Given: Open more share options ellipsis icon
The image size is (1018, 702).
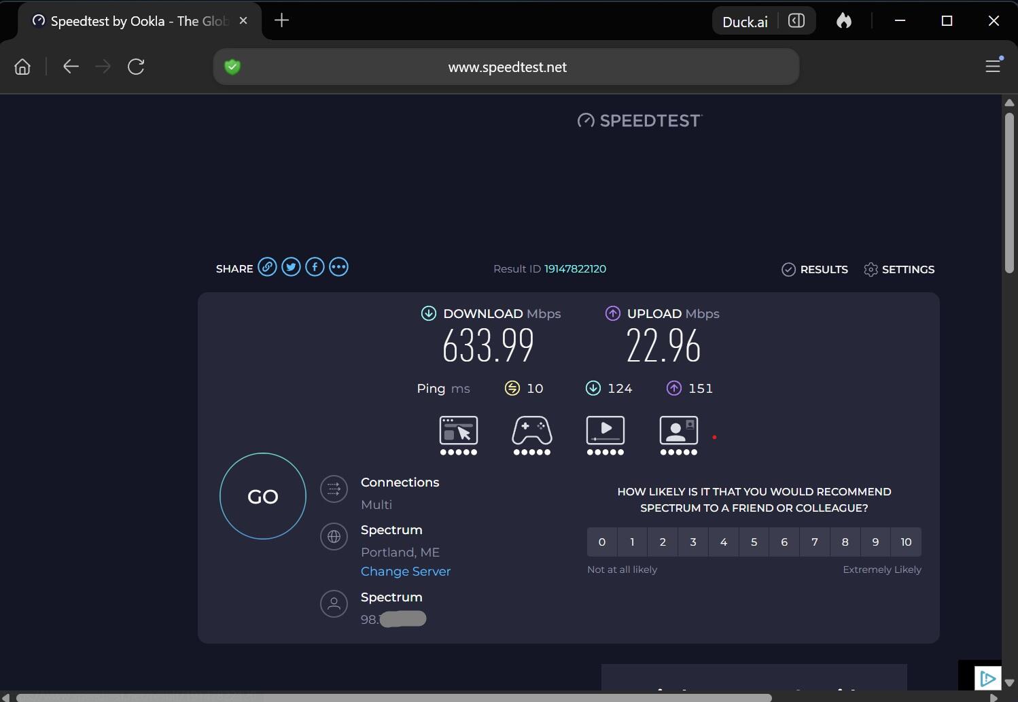Looking at the screenshot, I should click(338, 267).
